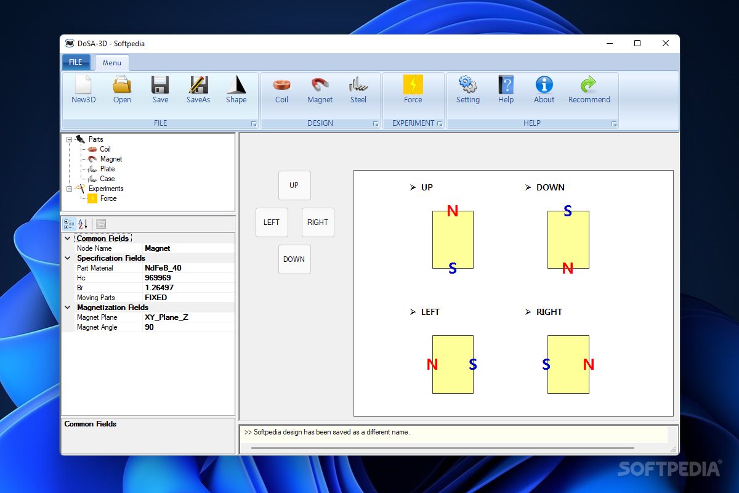Set magnet direction with LEFT button
This screenshot has height=493, width=739.
(x=272, y=222)
